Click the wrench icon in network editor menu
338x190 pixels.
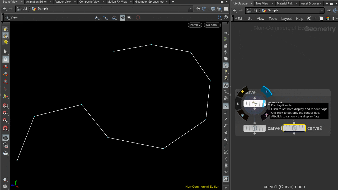click(308, 18)
